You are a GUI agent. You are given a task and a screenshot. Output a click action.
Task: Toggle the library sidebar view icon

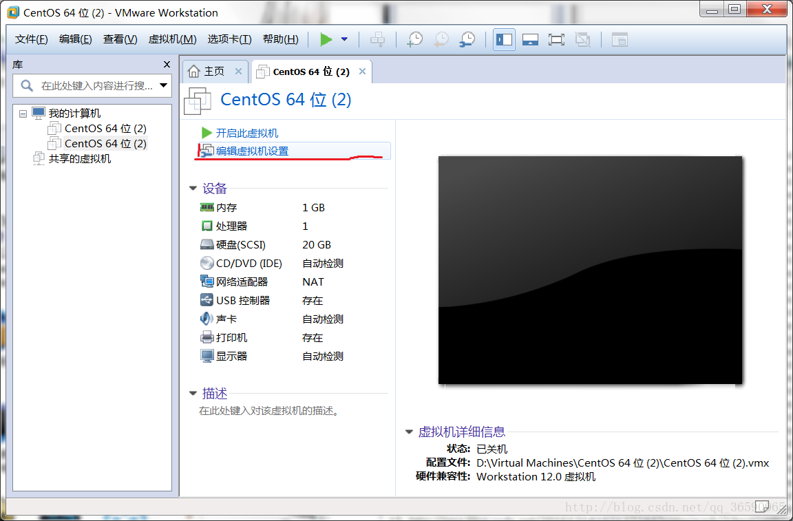(x=504, y=39)
